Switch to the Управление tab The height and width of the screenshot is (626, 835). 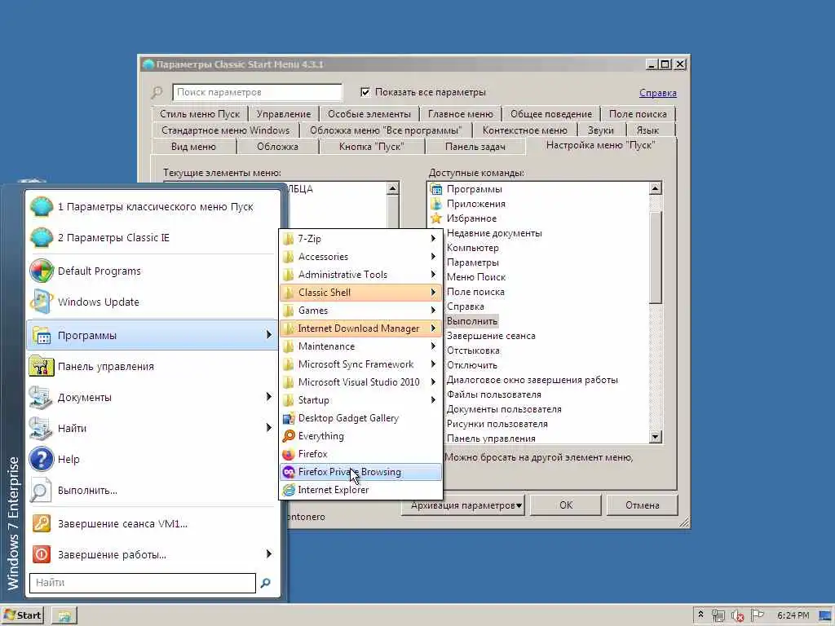click(x=283, y=114)
